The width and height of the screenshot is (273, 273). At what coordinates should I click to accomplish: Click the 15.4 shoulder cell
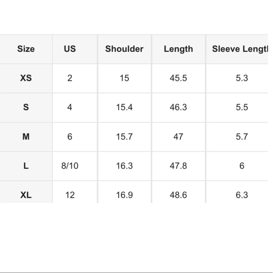click(x=124, y=107)
